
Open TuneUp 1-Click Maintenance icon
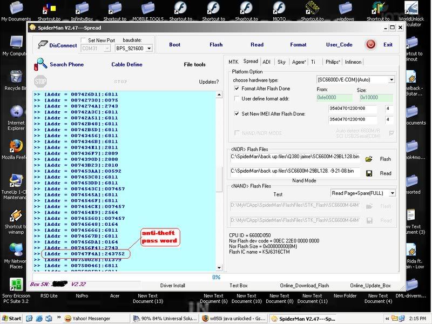(x=15, y=187)
